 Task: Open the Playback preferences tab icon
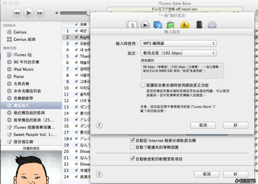(145, 25)
